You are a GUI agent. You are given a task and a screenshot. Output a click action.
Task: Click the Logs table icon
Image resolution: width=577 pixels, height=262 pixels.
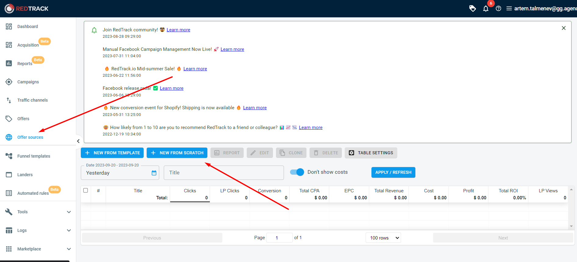pos(9,230)
